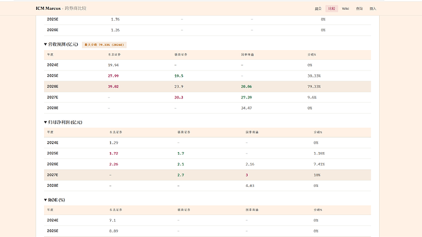Viewport: 422px width, 237px height.
Task: Click the 分歧% column header in revenue table
Action: pyautogui.click(x=312, y=54)
